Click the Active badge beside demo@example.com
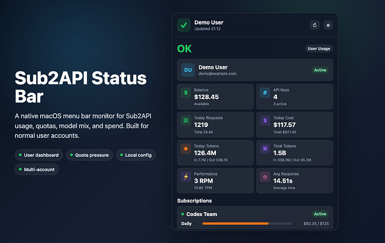 [320, 70]
